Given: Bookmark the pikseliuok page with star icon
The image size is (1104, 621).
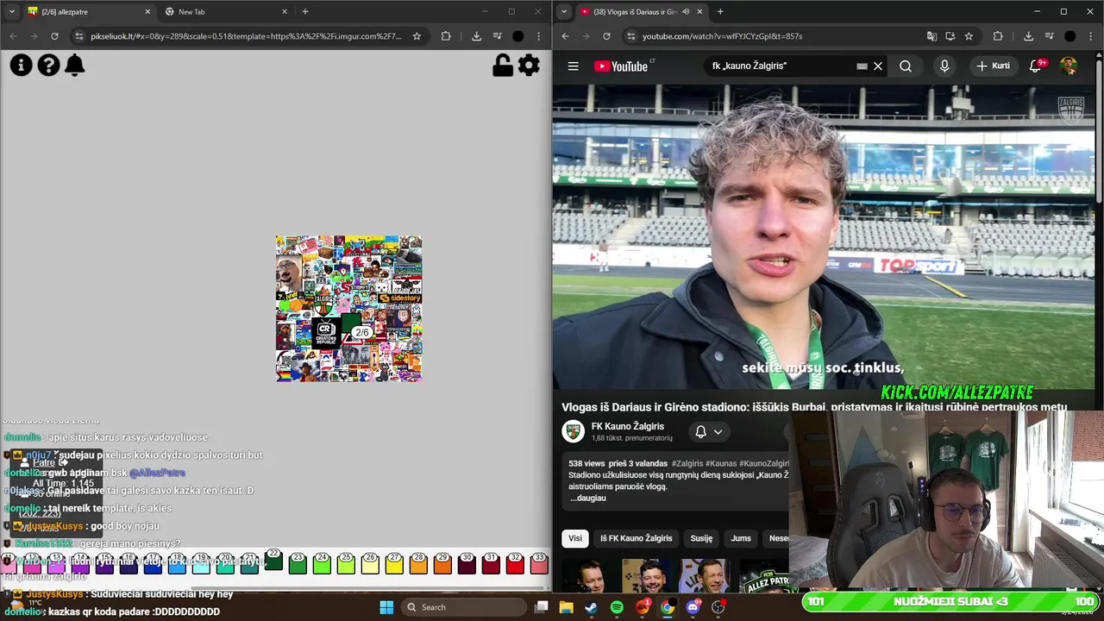Looking at the screenshot, I should point(417,36).
